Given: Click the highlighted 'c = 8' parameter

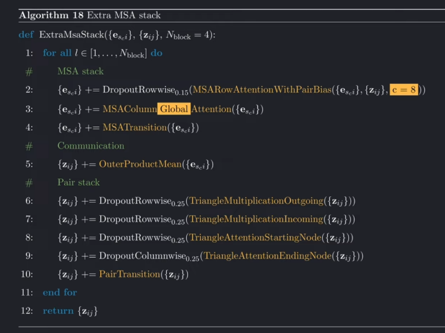Looking at the screenshot, I should (x=404, y=89).
